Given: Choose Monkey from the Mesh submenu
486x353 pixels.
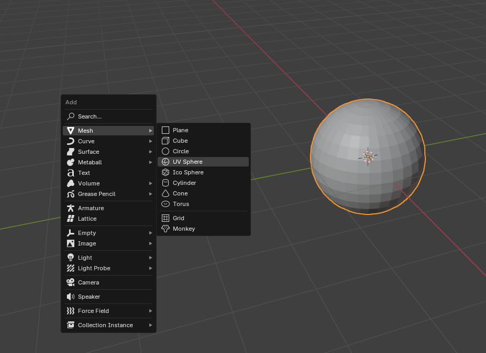Looking at the screenshot, I should coord(203,229).
